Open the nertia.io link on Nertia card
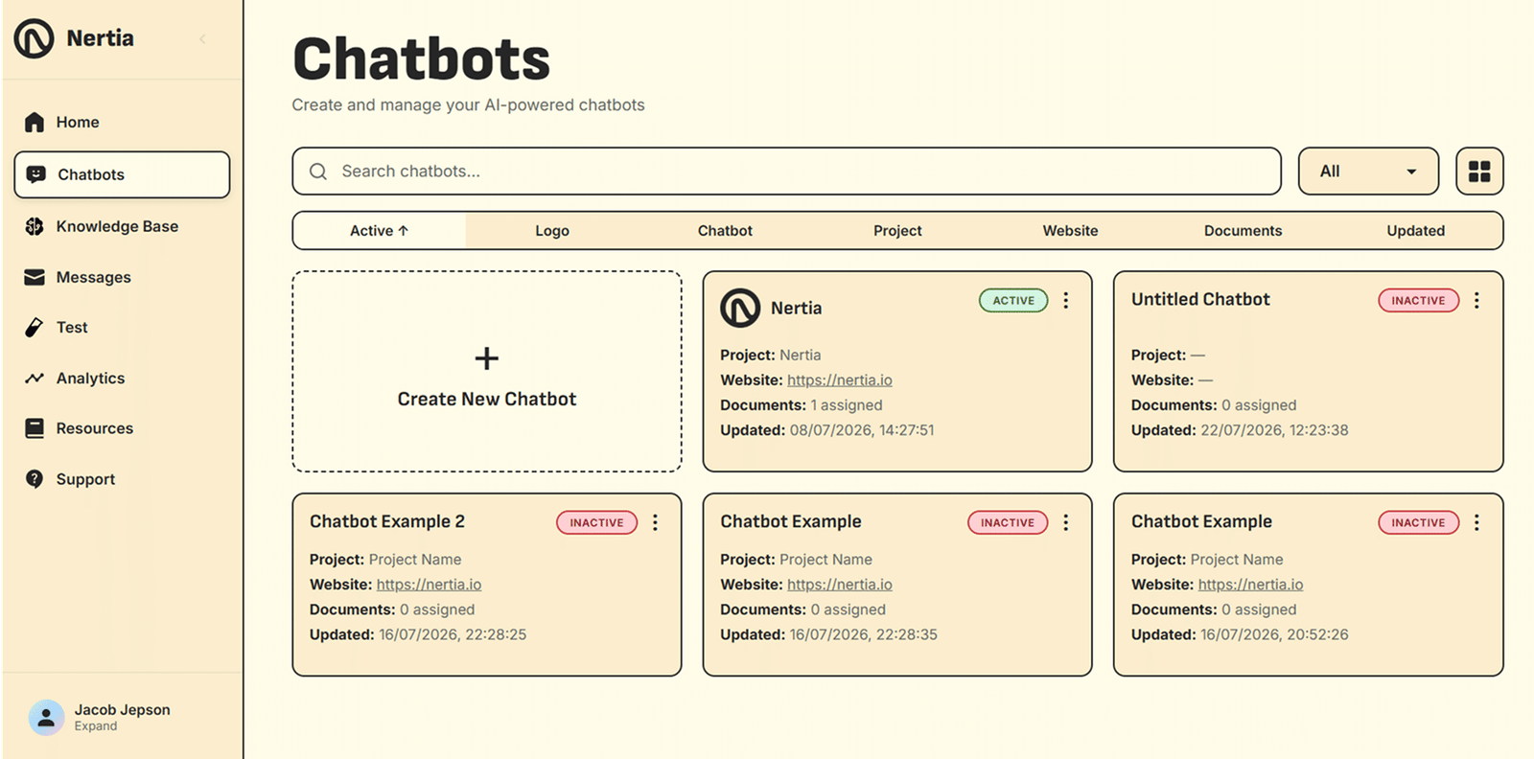The image size is (1534, 759). click(x=840, y=380)
